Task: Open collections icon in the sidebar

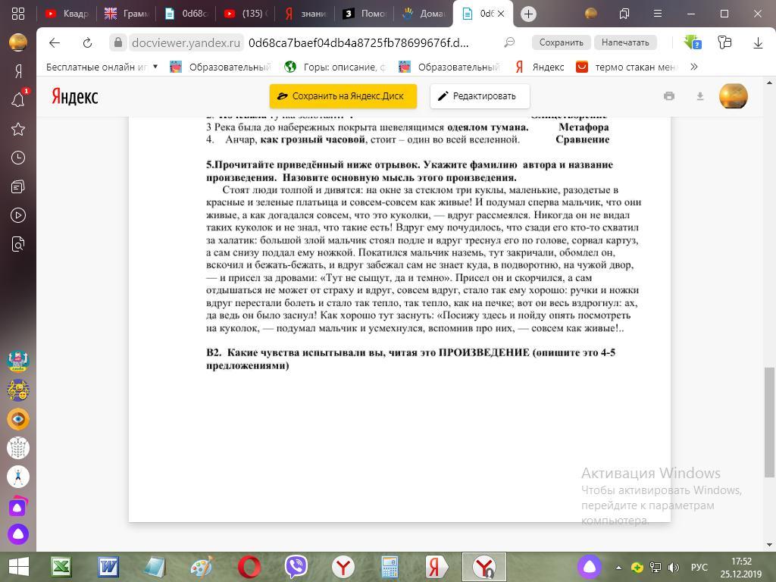Action: 18,186
